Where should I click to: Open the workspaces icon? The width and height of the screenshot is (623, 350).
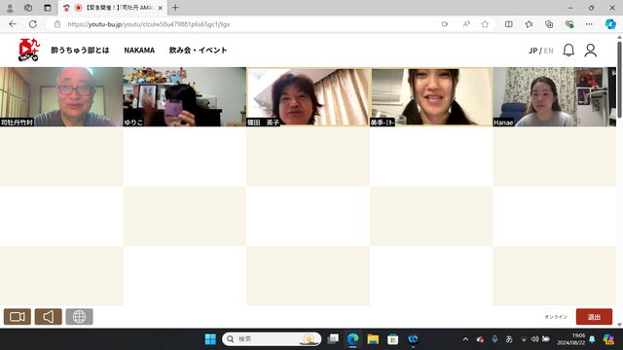coord(28,8)
